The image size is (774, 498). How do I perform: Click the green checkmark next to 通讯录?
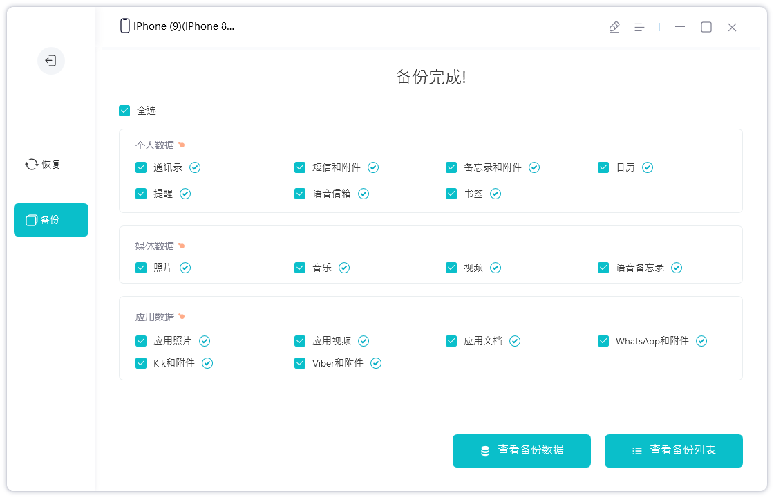pos(195,167)
